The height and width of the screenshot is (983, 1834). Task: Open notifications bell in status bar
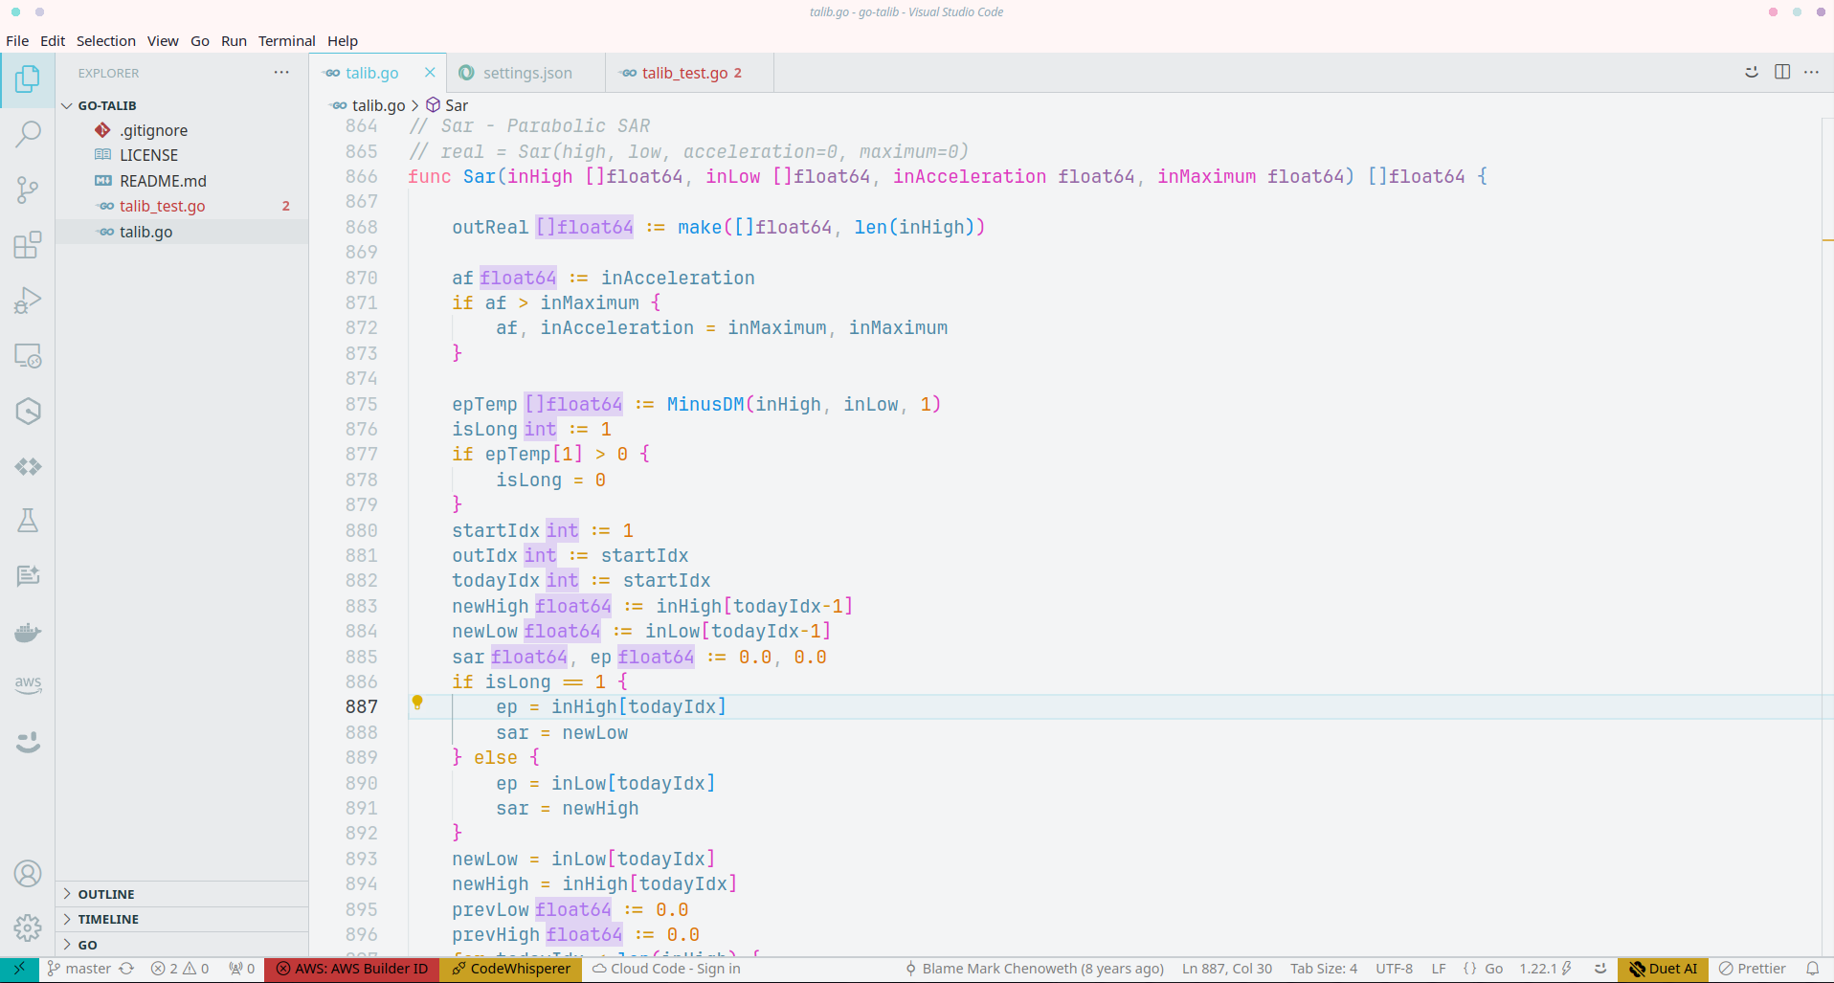(x=1812, y=969)
